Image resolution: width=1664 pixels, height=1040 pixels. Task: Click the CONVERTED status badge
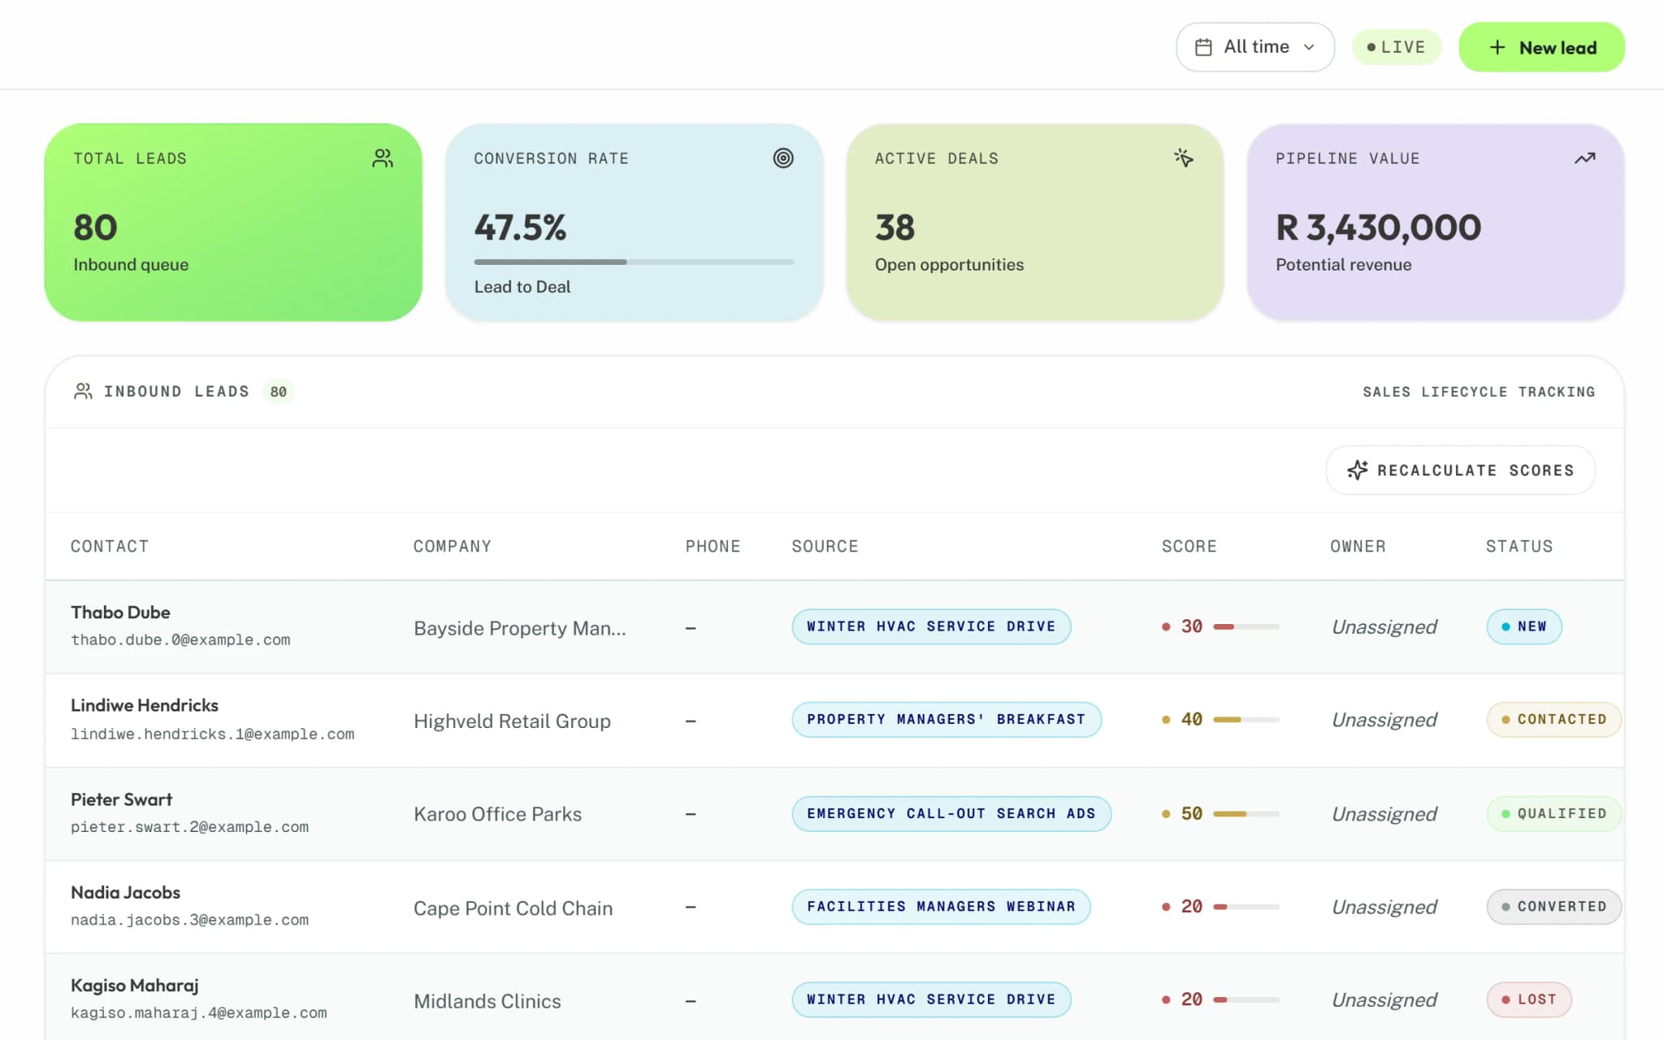tap(1553, 907)
